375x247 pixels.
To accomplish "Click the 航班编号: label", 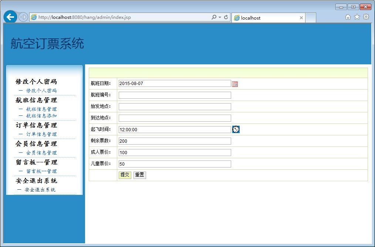I will point(101,95).
